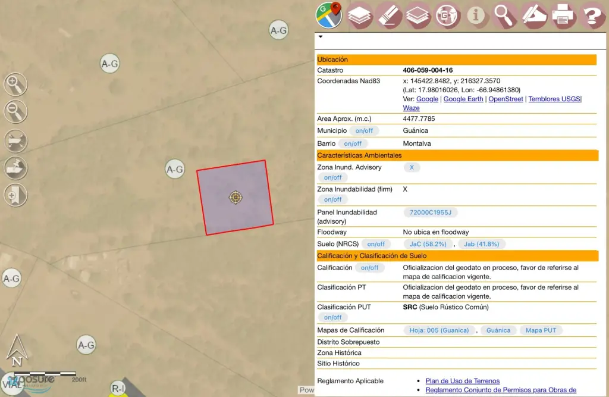Viewport: 609px width, 397px height.
Task: Click the Mapa PUT button
Action: coord(542,330)
